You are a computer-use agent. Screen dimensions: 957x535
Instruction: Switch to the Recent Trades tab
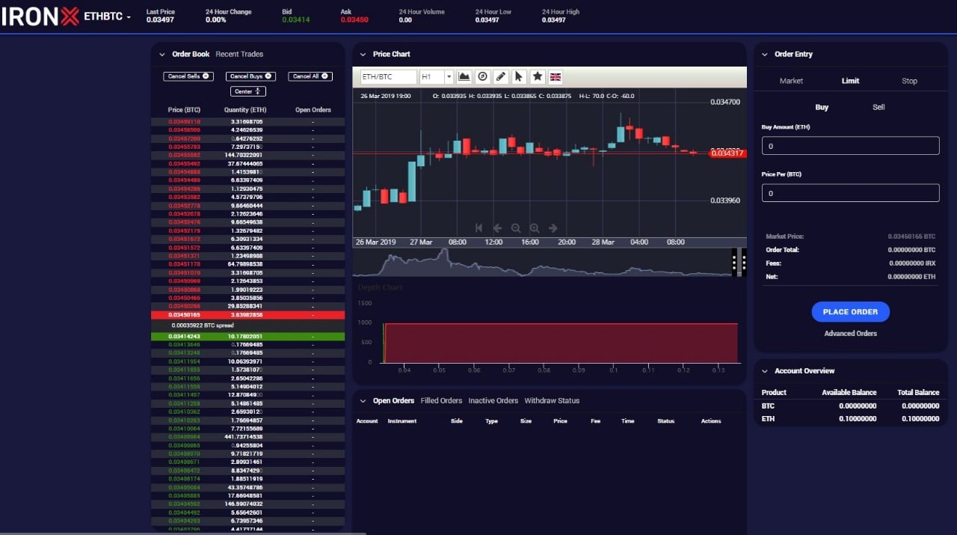[239, 54]
